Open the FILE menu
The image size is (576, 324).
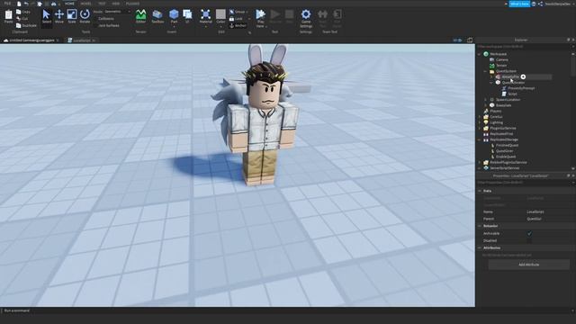coord(8,4)
